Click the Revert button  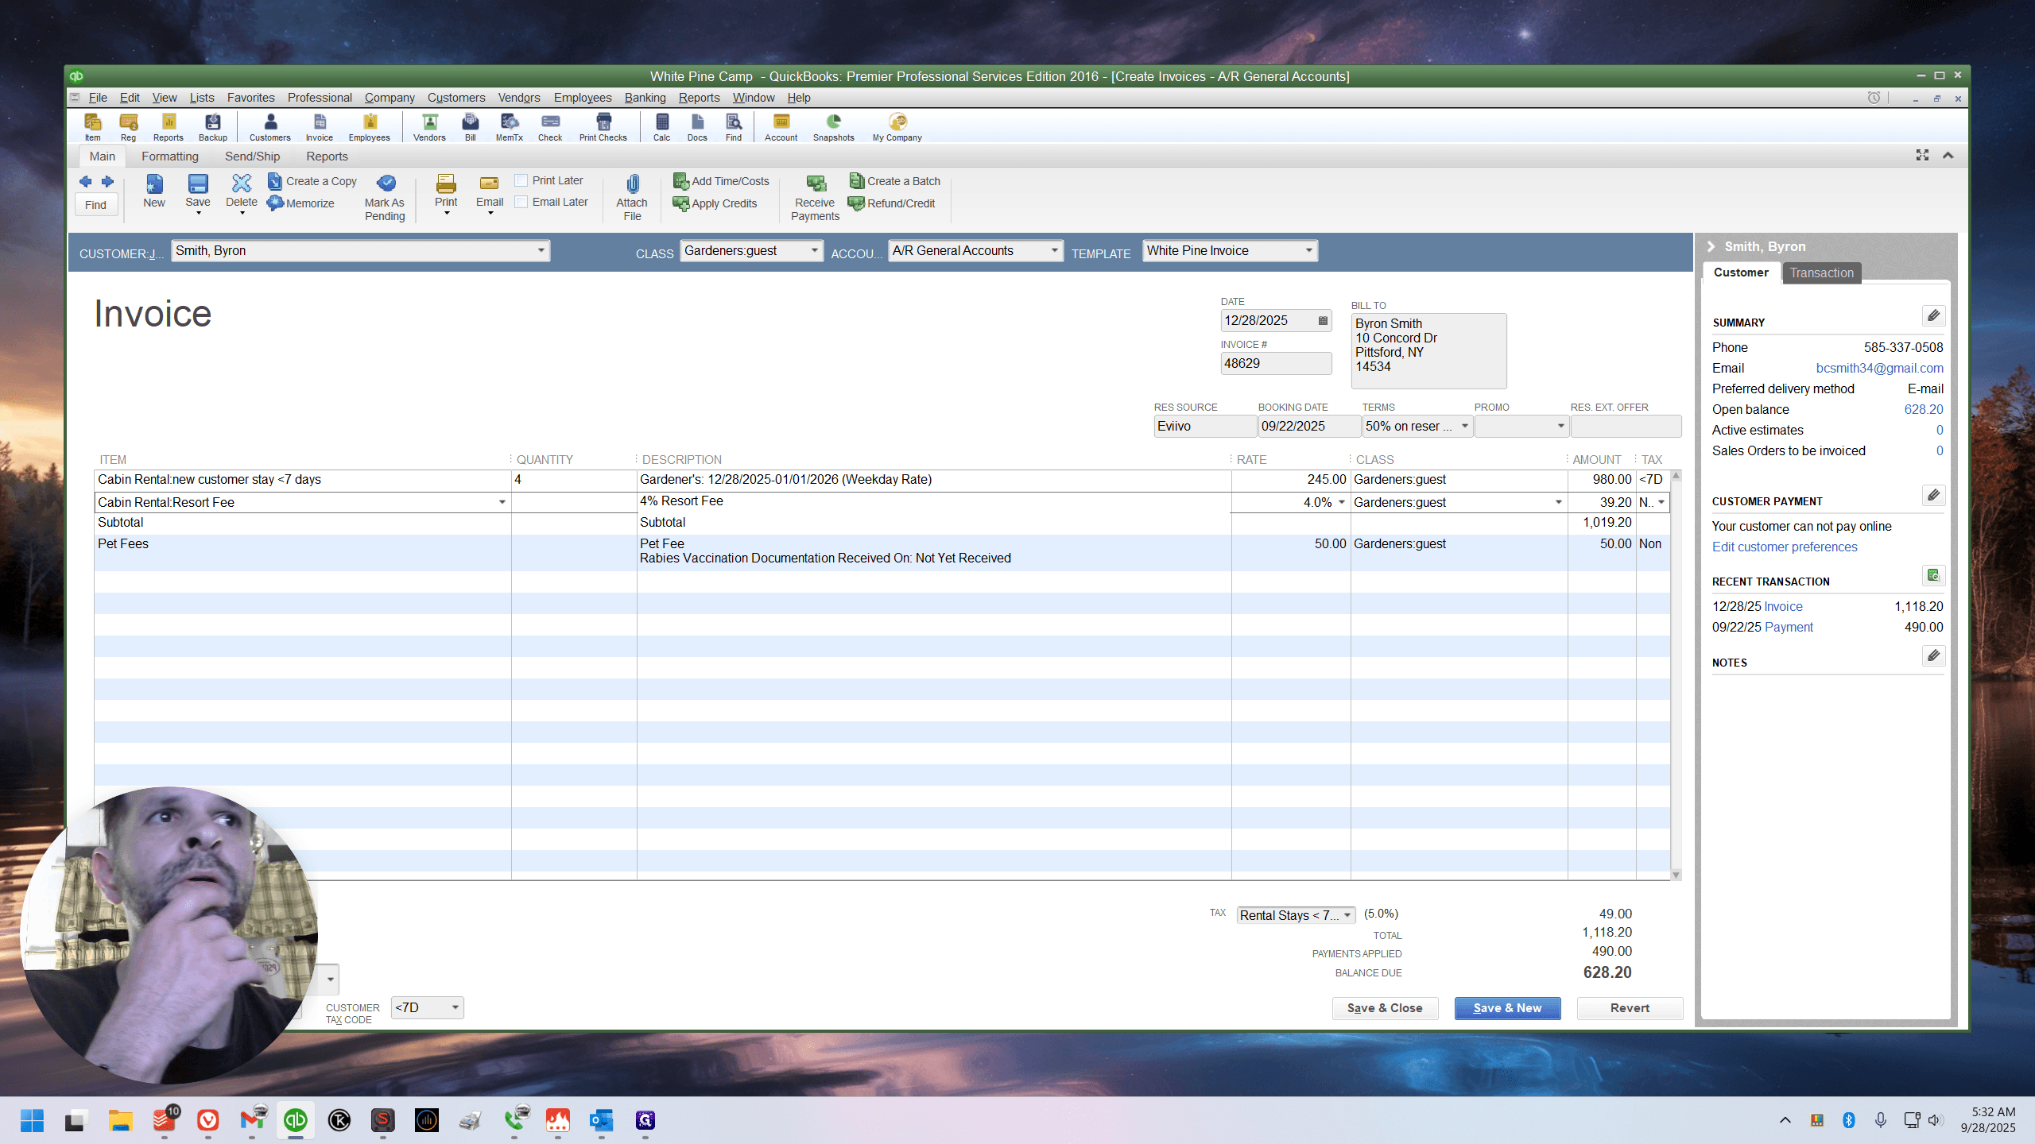click(1630, 1008)
